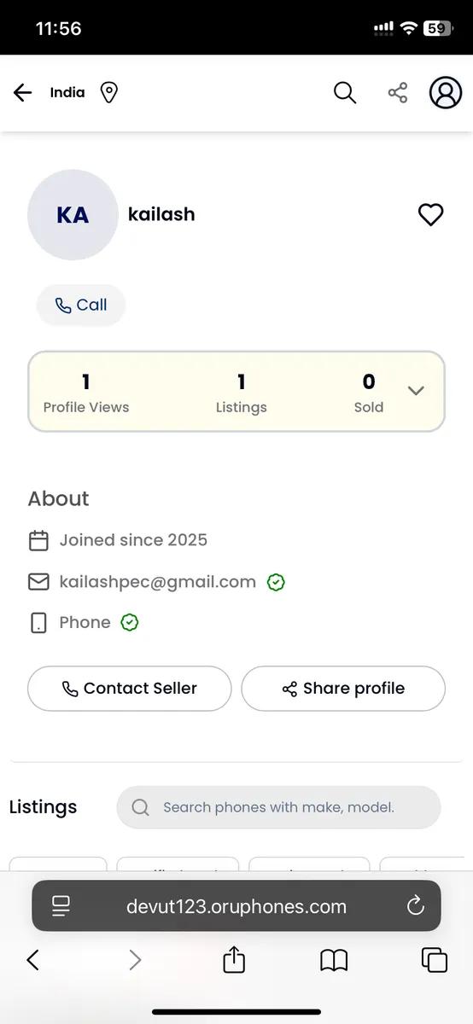Tap devut123.oruphones.com address bar

[236, 906]
